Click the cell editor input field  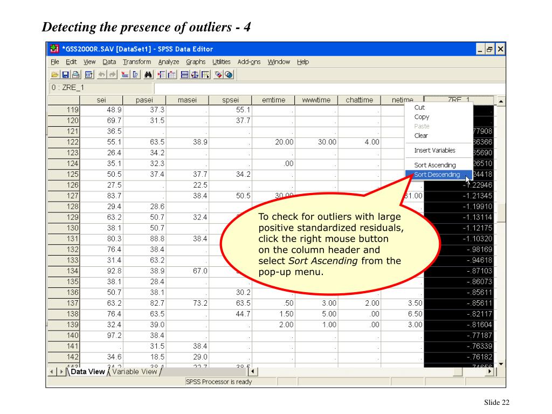(329, 88)
